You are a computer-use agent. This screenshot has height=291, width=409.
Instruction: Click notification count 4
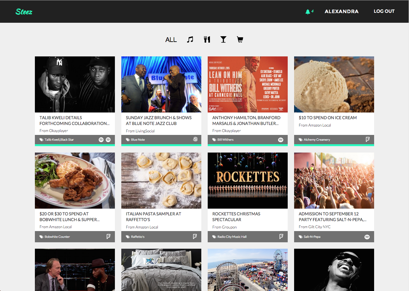(312, 11)
